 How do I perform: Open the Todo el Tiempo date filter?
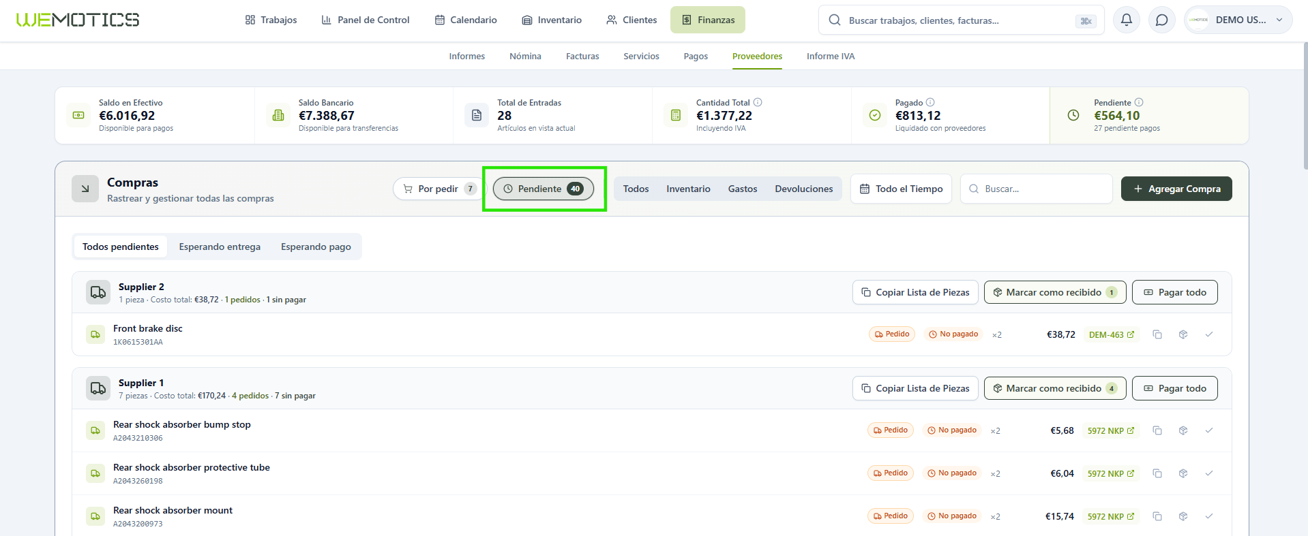(901, 189)
